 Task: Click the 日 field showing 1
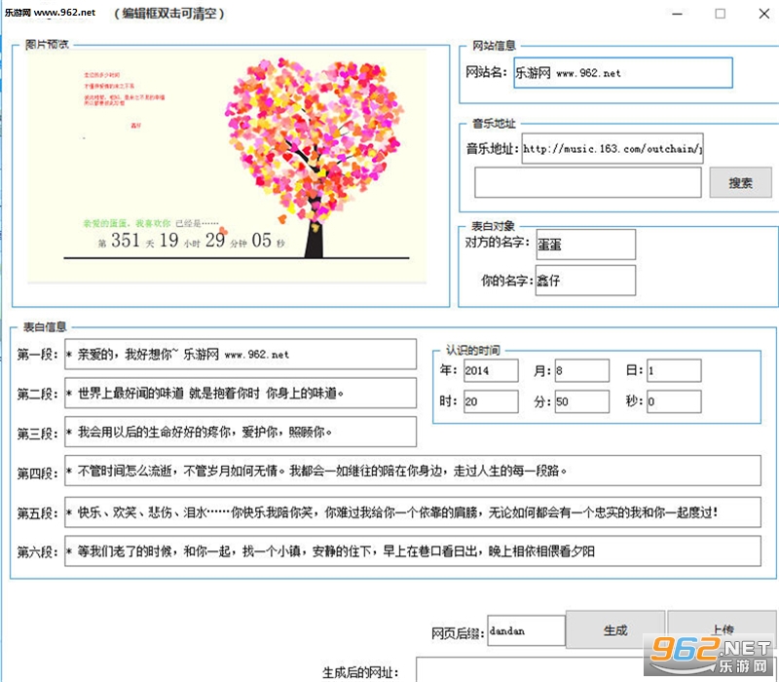tap(674, 370)
